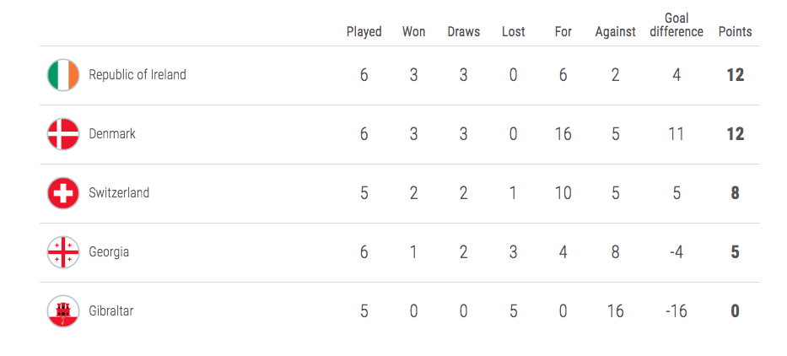Sort standings by Points column header
Viewport: 787px width, 356px height.
tap(736, 32)
